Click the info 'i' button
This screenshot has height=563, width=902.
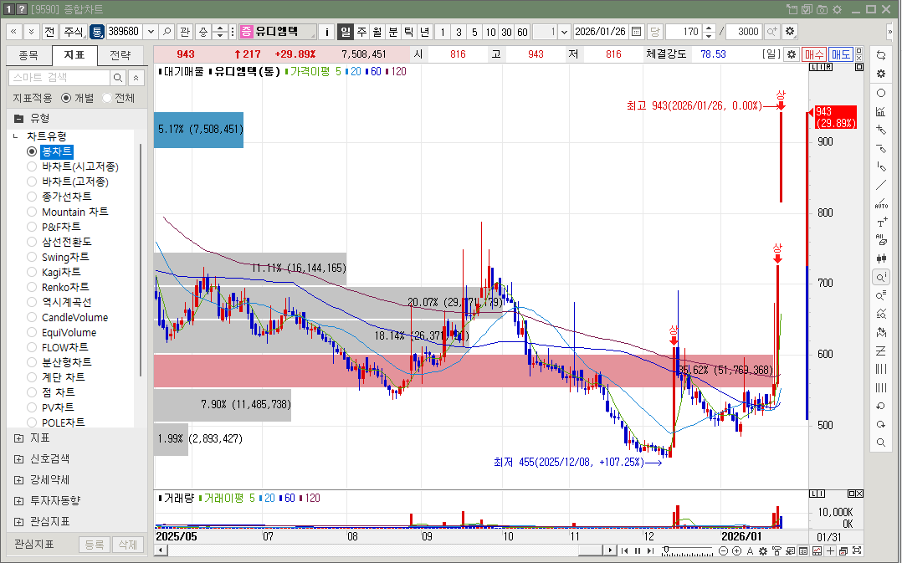(326, 32)
